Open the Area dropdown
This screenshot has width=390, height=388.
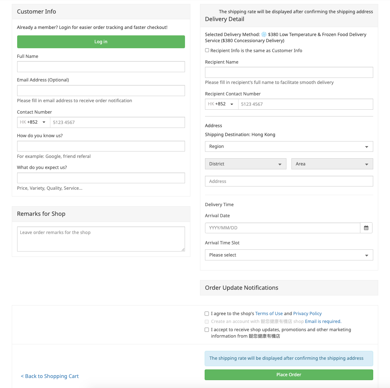332,164
